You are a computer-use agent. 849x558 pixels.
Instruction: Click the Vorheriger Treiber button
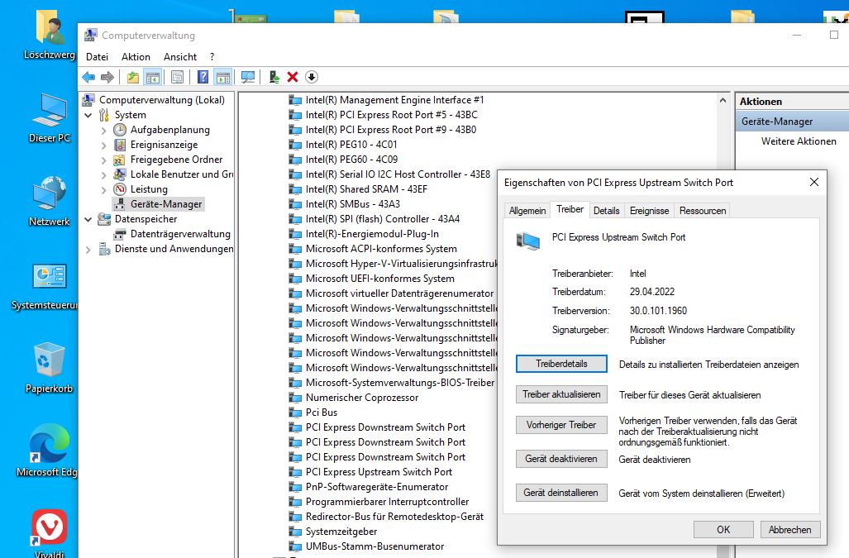pos(561,425)
